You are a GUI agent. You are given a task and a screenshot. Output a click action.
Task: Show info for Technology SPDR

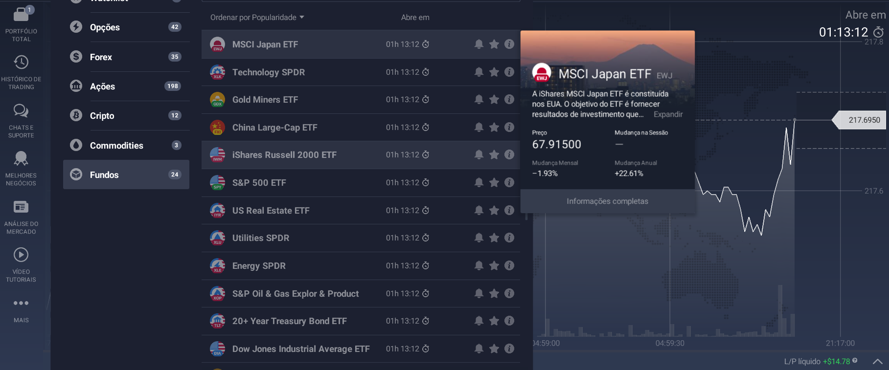[x=509, y=72]
